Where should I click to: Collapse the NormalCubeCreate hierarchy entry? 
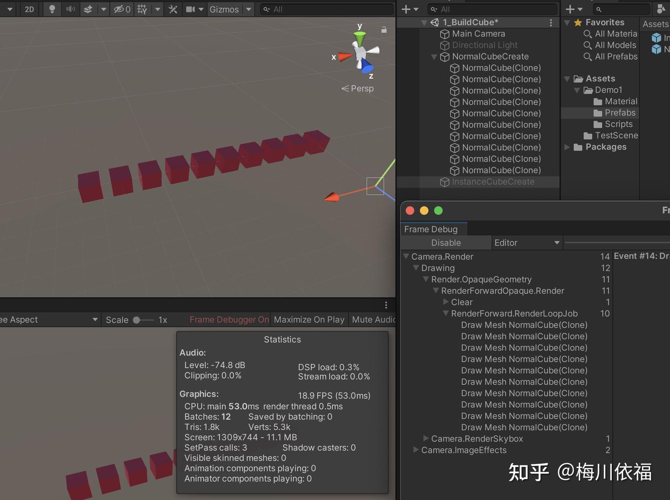tap(434, 57)
